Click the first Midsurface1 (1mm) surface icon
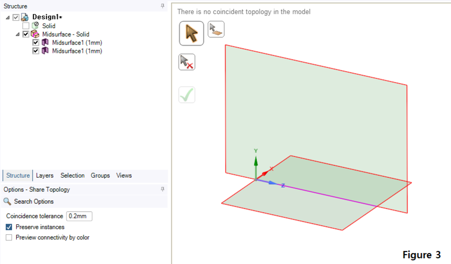 (45, 42)
